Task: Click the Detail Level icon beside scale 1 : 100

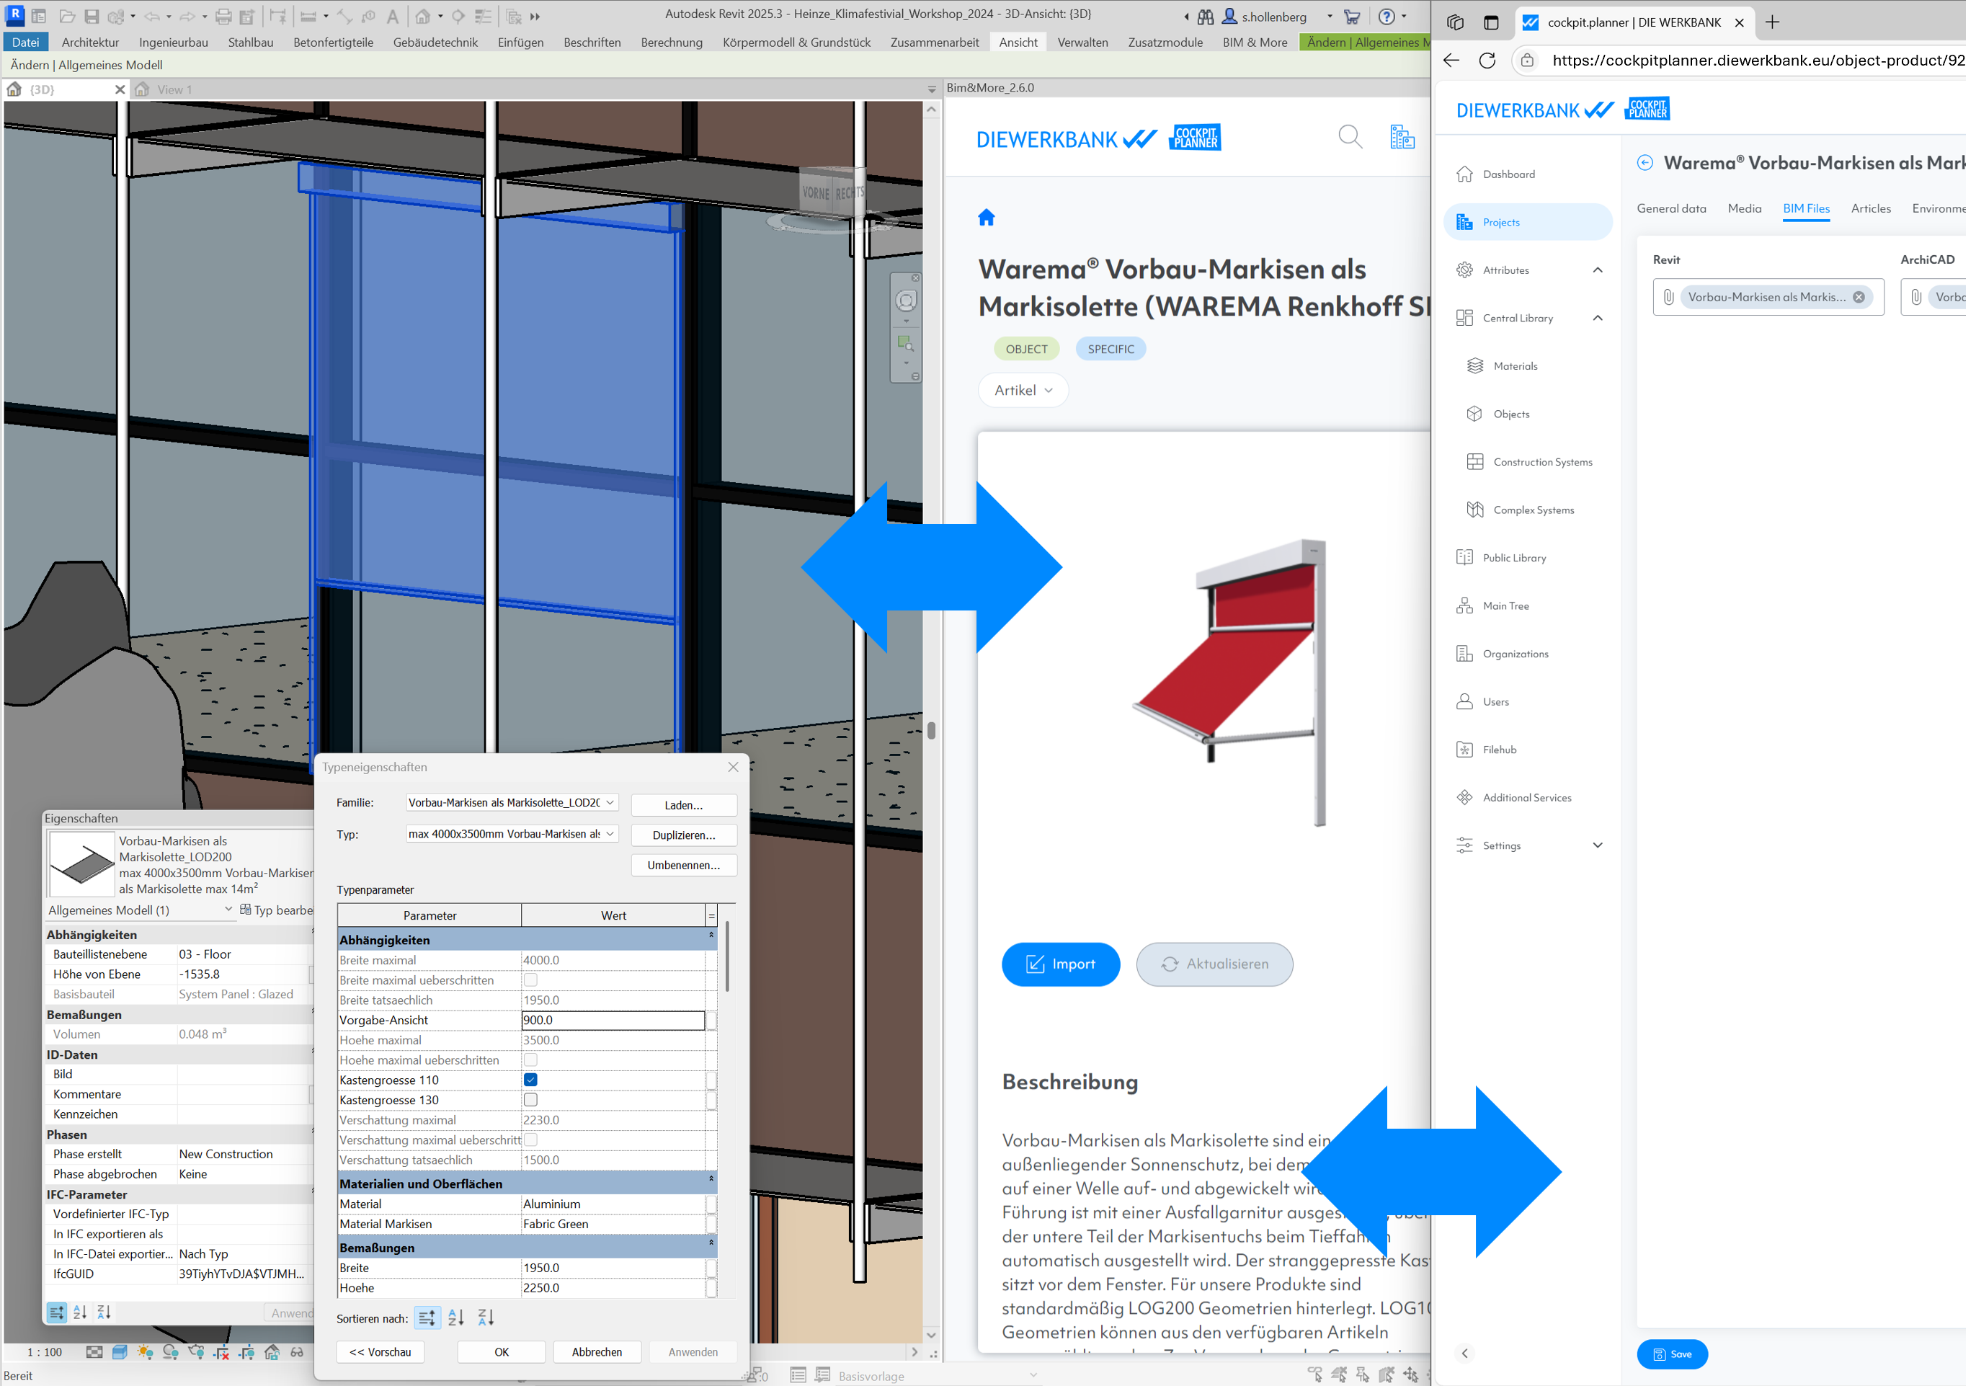Action: 94,1352
